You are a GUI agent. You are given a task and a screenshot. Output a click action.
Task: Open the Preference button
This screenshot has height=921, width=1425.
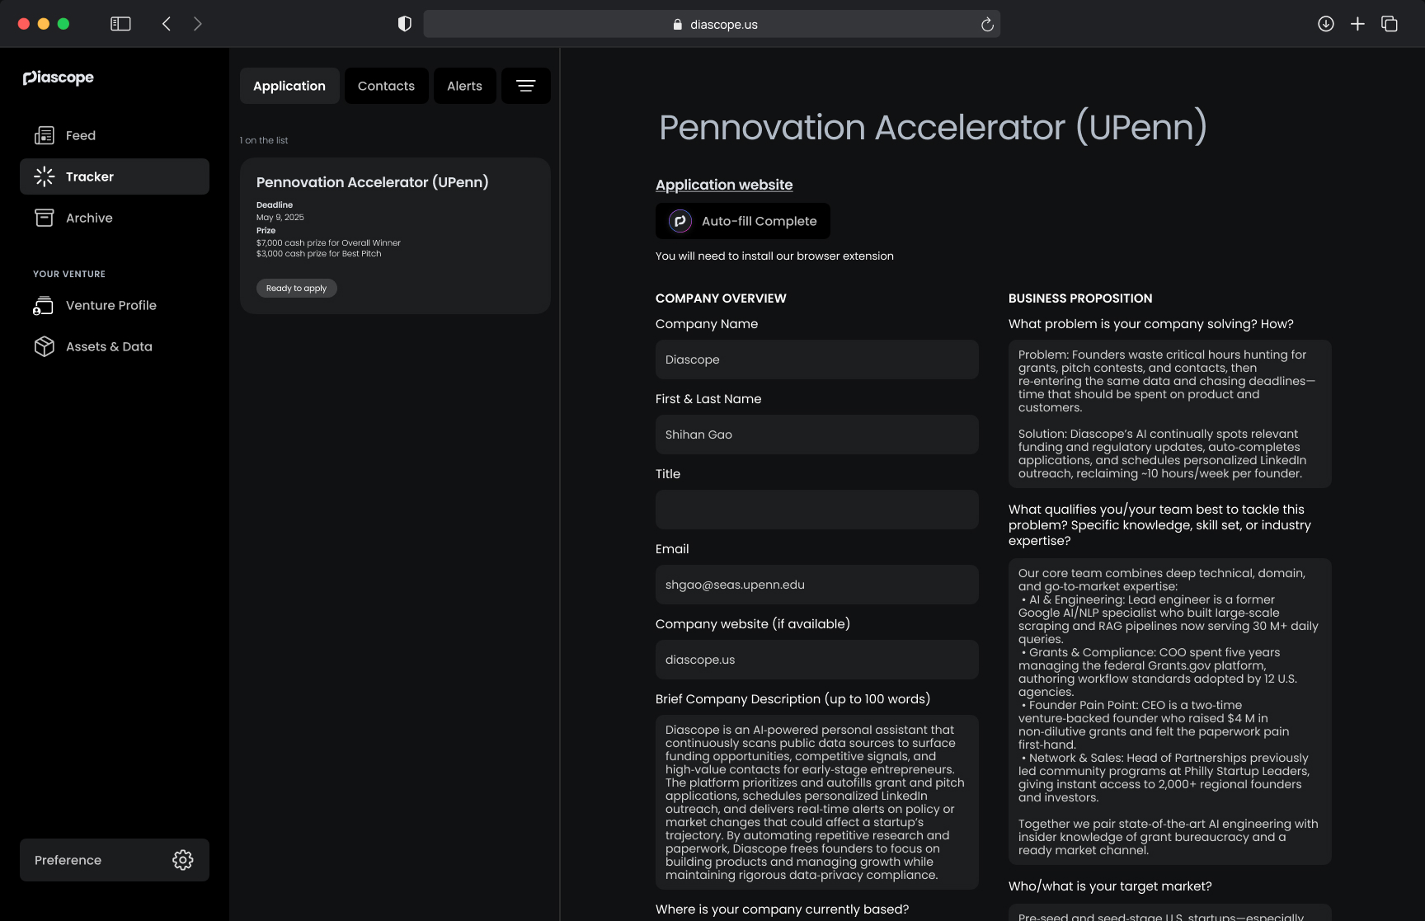115,860
